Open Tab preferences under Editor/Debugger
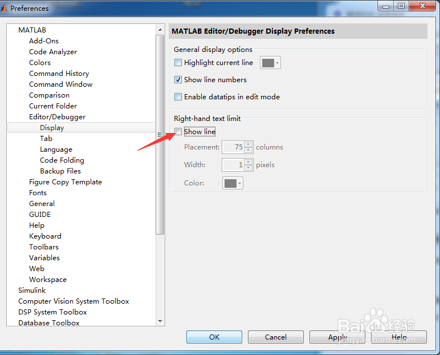The height and width of the screenshot is (355, 440). click(x=46, y=138)
